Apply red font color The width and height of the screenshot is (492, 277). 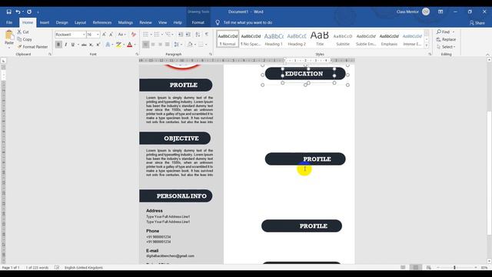(x=130, y=45)
